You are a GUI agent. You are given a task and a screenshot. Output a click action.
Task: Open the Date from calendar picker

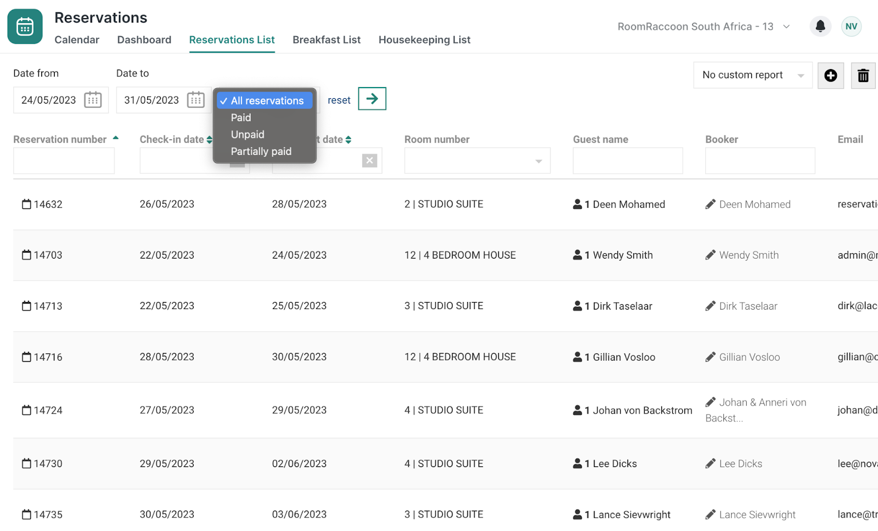pos(93,100)
